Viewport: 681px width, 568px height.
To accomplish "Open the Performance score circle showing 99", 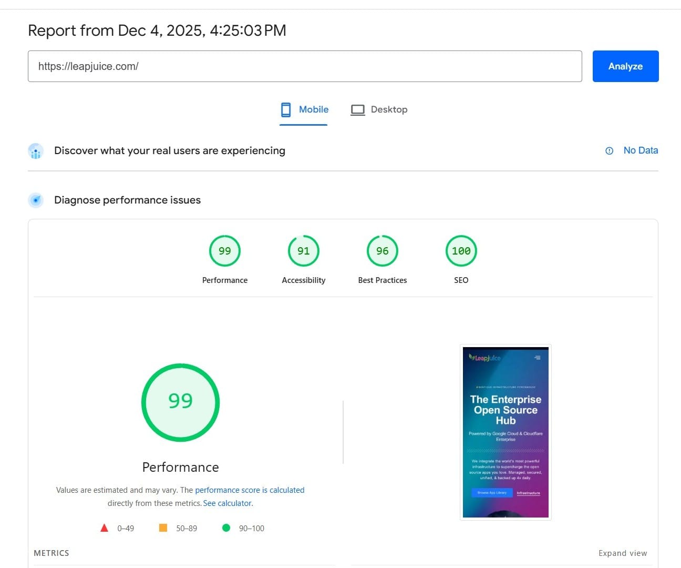I will tap(180, 401).
